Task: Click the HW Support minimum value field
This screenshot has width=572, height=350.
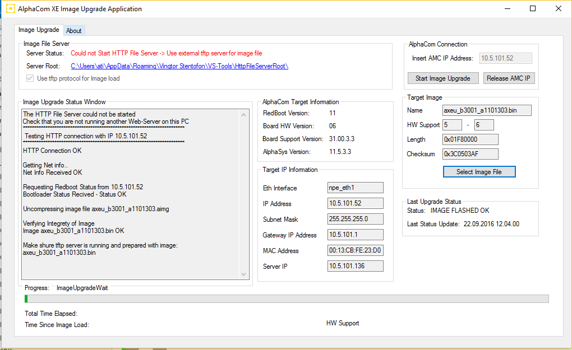Action: click(x=452, y=125)
